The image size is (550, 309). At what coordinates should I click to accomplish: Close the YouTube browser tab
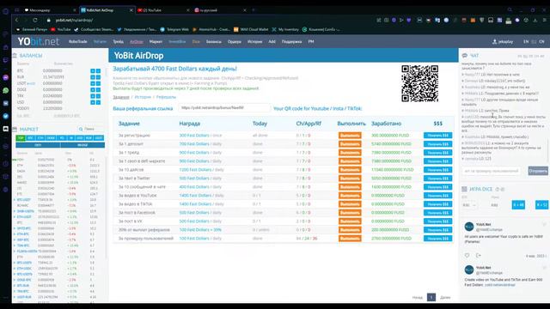(187, 10)
